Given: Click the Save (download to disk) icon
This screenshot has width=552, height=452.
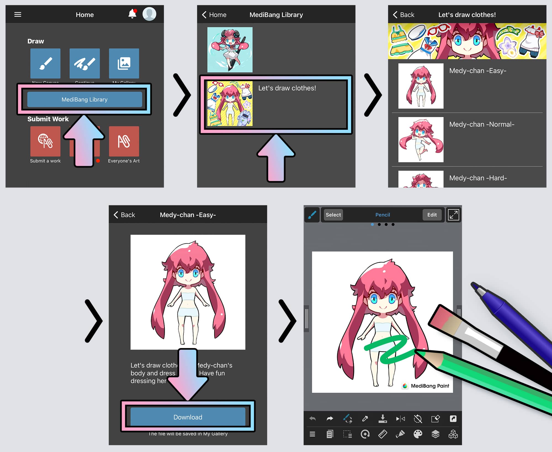Looking at the screenshot, I should 383,419.
